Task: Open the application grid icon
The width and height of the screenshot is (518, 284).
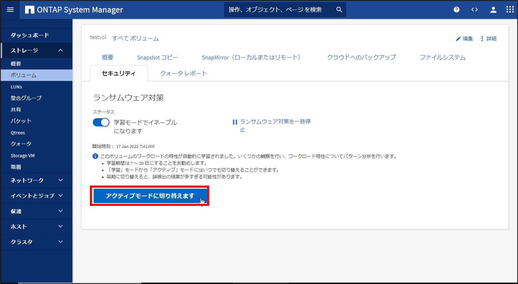Action: [x=510, y=10]
